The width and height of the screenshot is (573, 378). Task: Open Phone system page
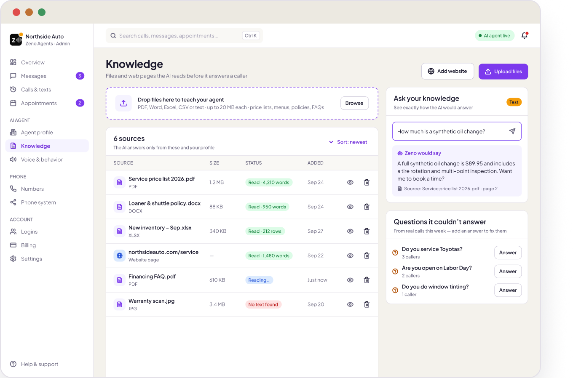[x=47, y=202]
